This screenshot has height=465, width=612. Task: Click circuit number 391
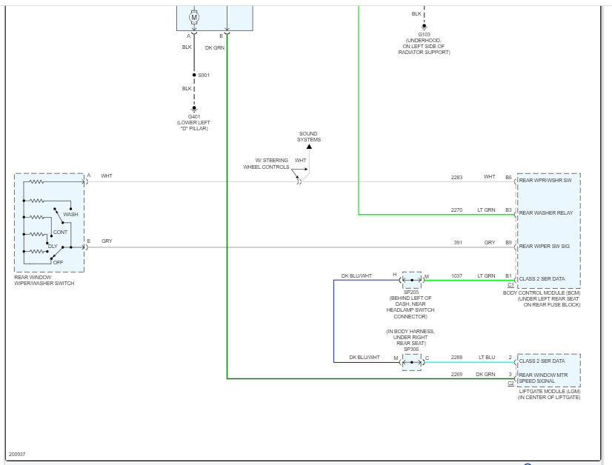pos(458,242)
